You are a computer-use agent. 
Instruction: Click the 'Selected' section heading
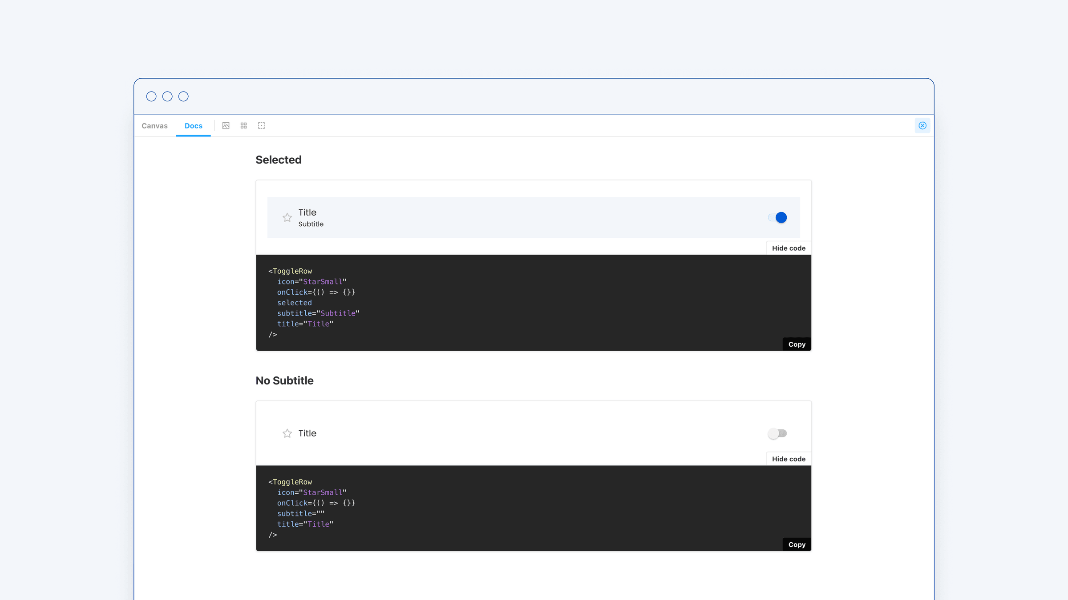(279, 160)
